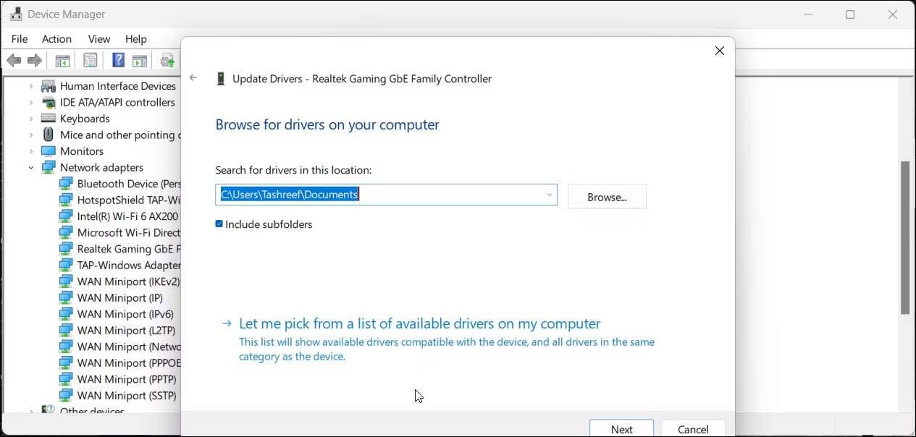Click the Properties toolbar icon

tap(90, 59)
